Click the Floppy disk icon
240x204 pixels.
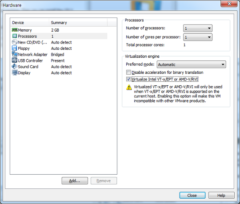(x=14, y=48)
